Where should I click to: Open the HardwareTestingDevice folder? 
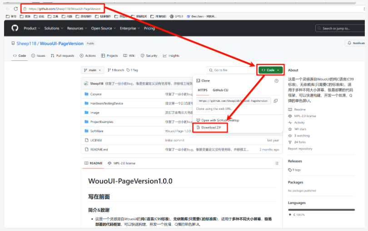[107, 103]
